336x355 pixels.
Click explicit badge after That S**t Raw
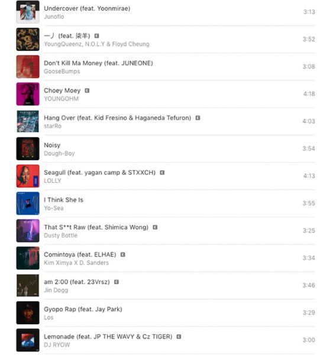tap(155, 227)
